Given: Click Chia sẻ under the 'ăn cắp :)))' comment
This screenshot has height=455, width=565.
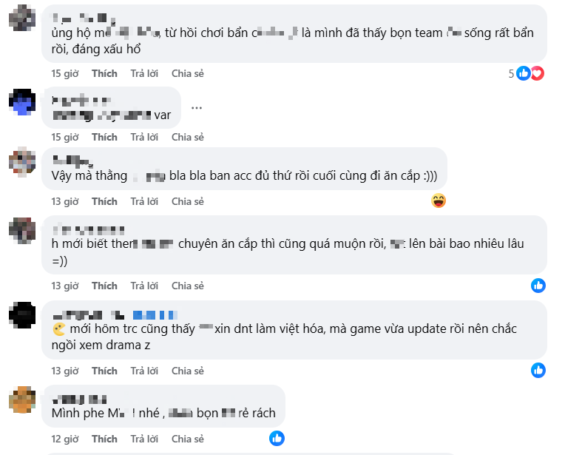Looking at the screenshot, I should (188, 201).
